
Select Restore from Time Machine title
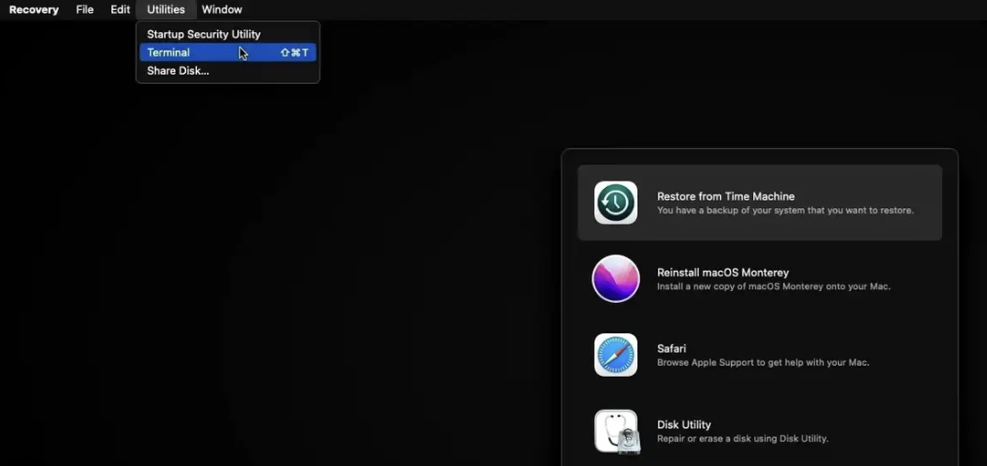point(726,196)
